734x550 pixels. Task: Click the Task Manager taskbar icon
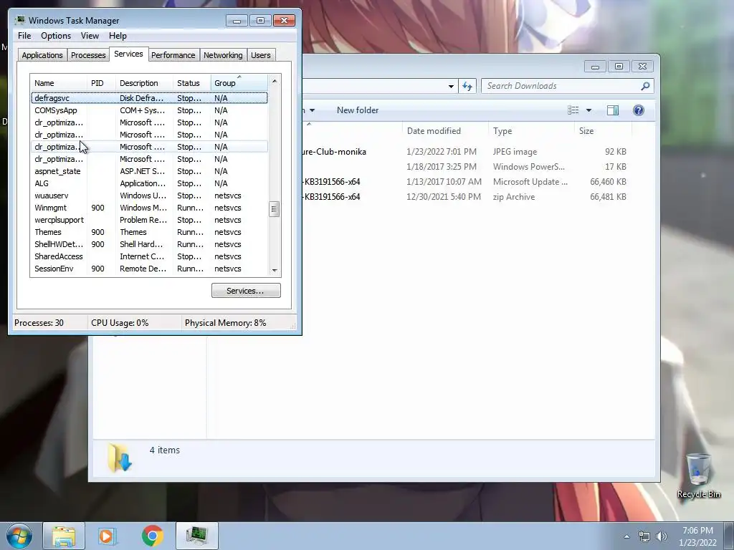[197, 536]
